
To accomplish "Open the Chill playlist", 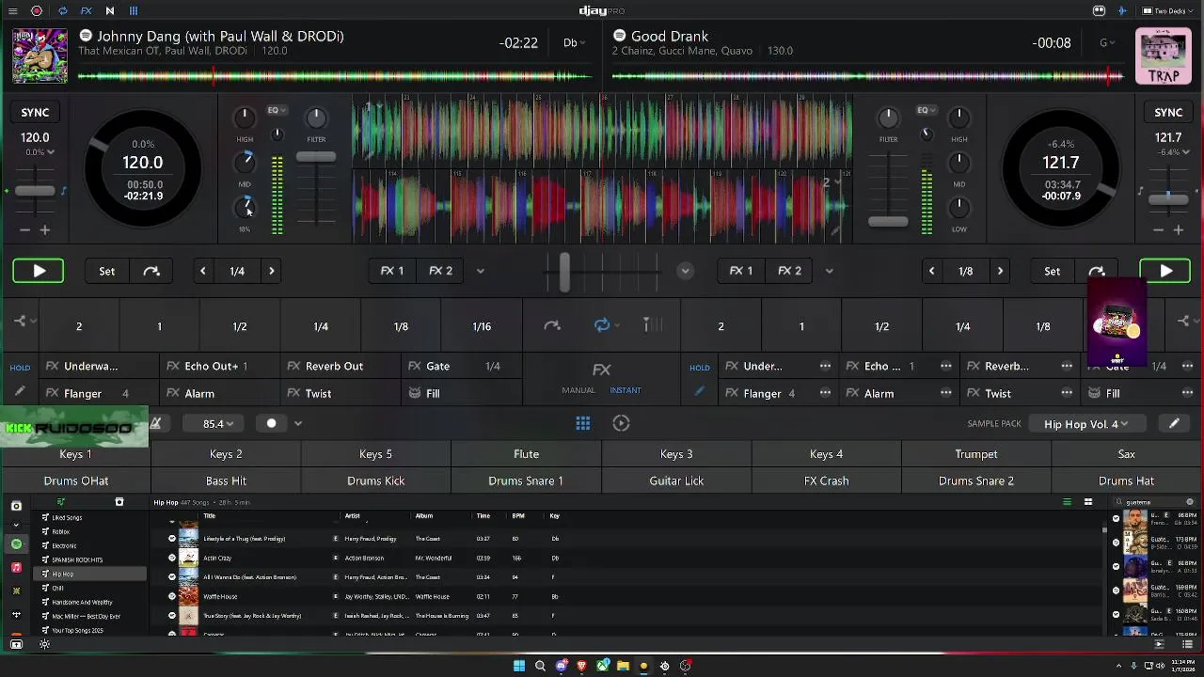I will [89, 588].
